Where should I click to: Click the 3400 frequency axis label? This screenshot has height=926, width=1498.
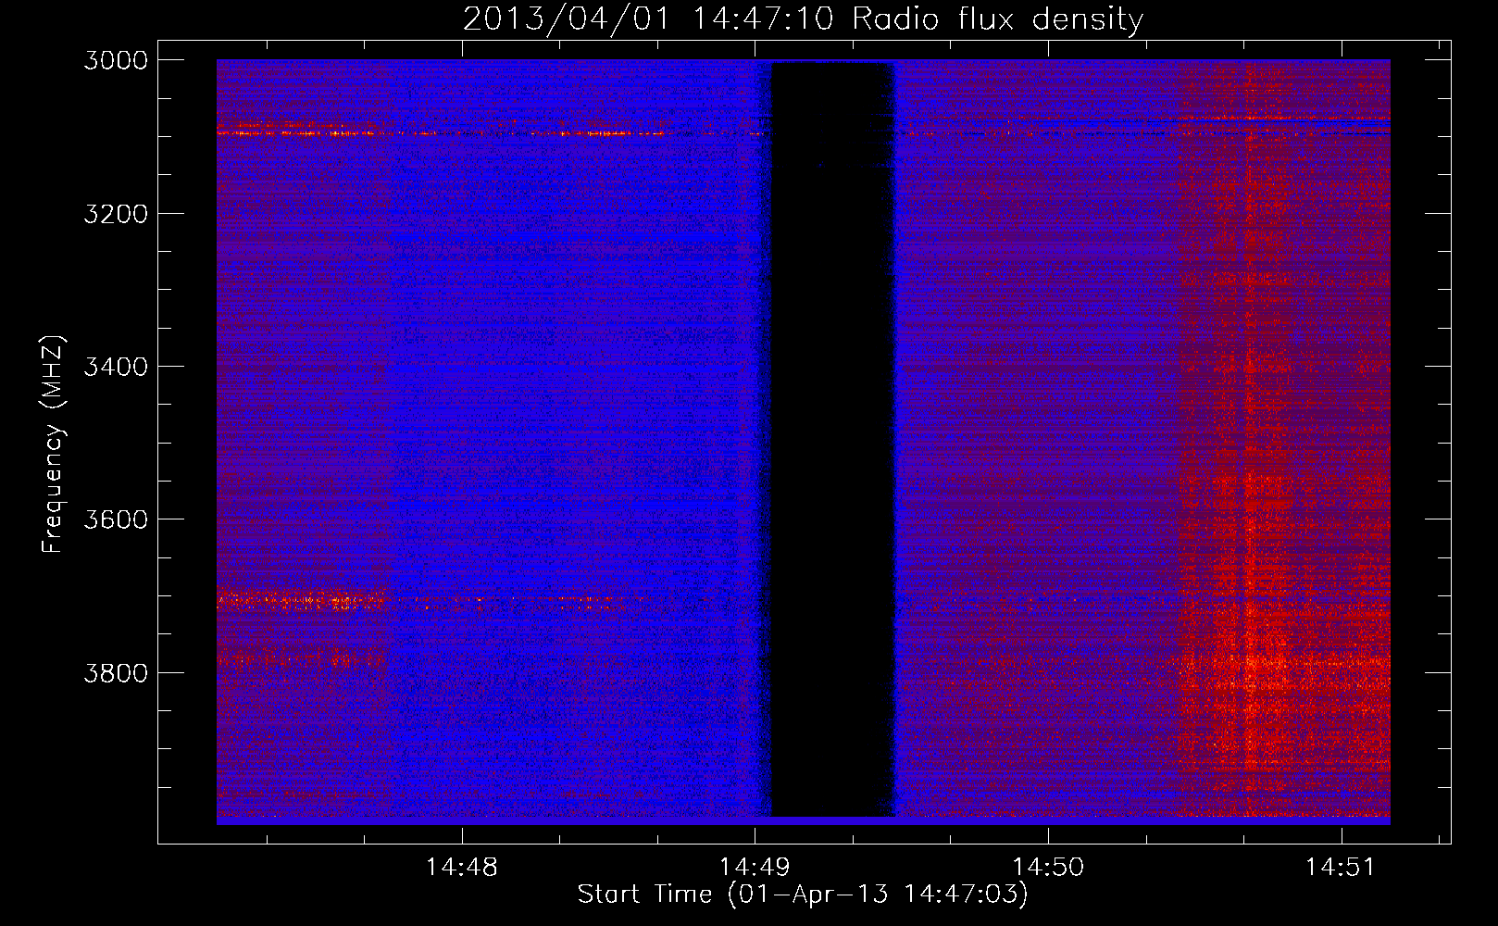[x=116, y=367]
